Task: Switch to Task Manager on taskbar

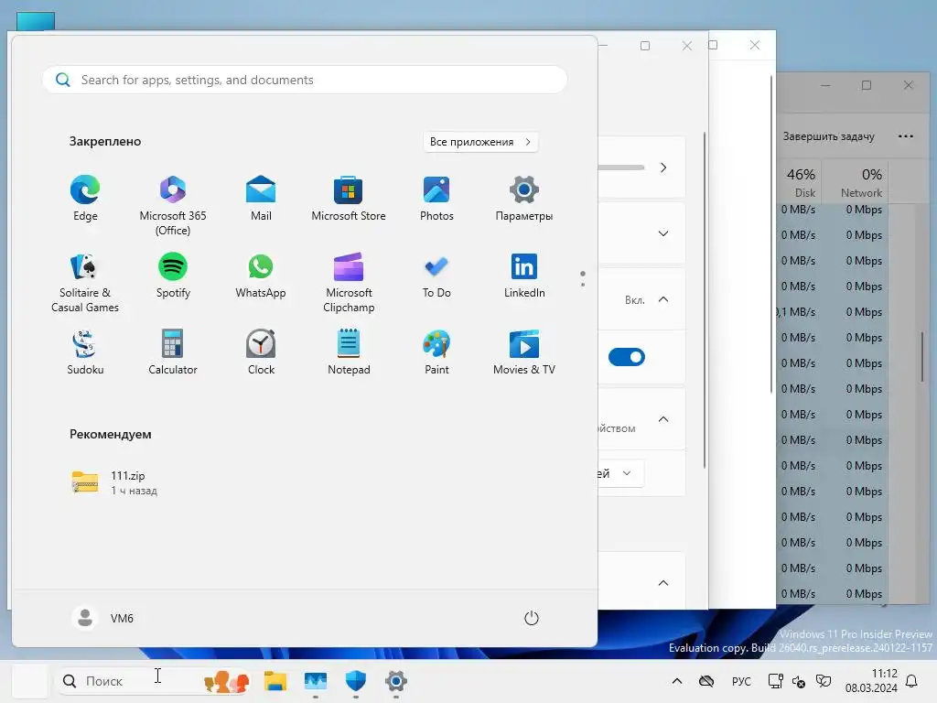Action: click(x=316, y=681)
